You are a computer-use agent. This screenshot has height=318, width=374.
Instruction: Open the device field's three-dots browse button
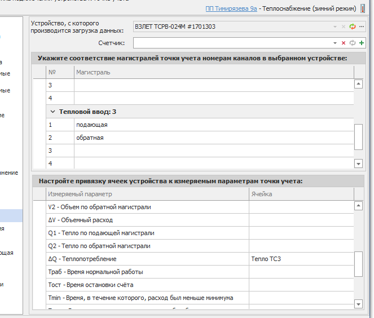[361, 26]
